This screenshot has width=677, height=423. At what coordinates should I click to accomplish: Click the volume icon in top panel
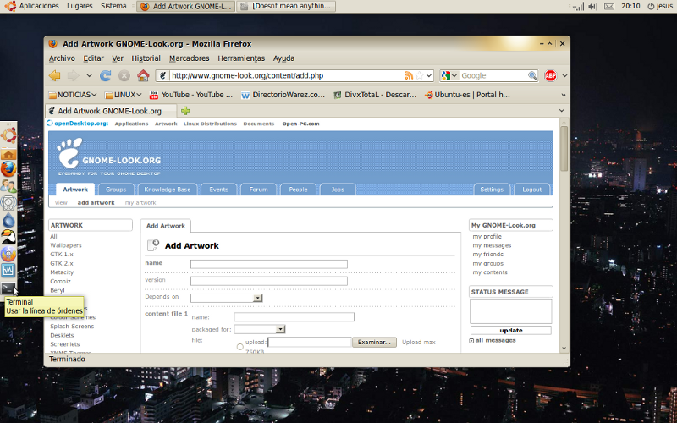(x=592, y=6)
